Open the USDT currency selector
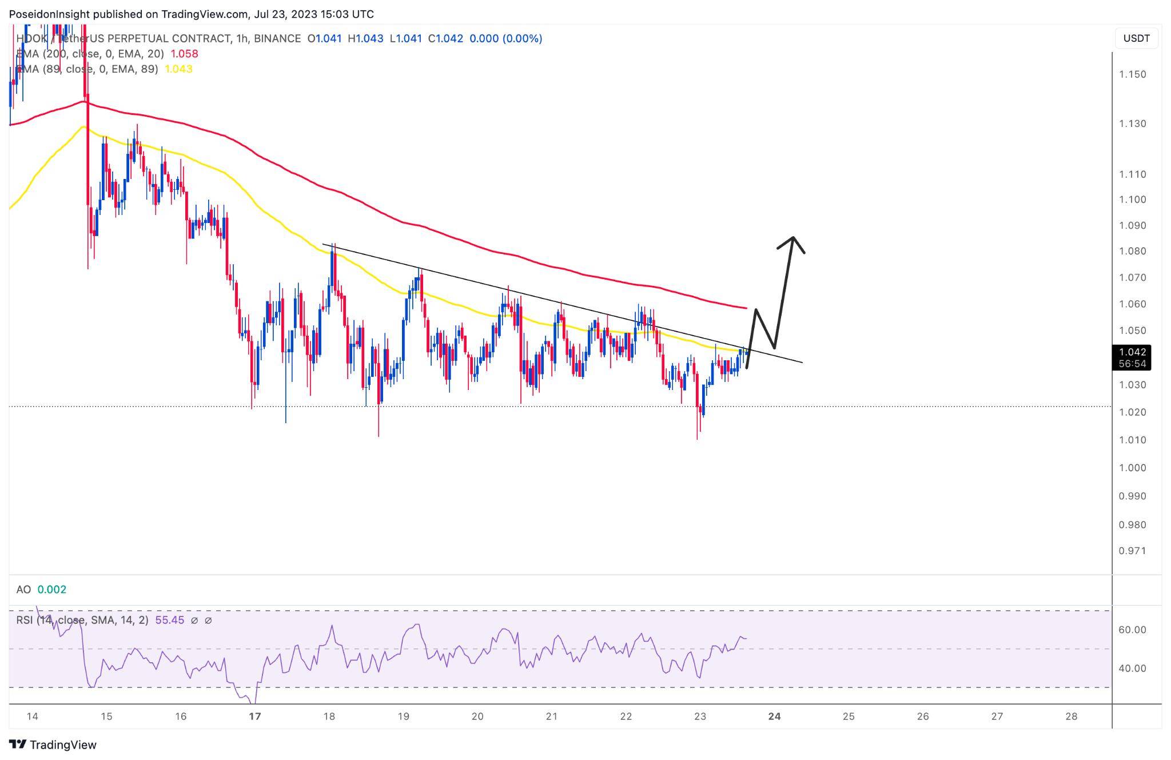 (1136, 38)
